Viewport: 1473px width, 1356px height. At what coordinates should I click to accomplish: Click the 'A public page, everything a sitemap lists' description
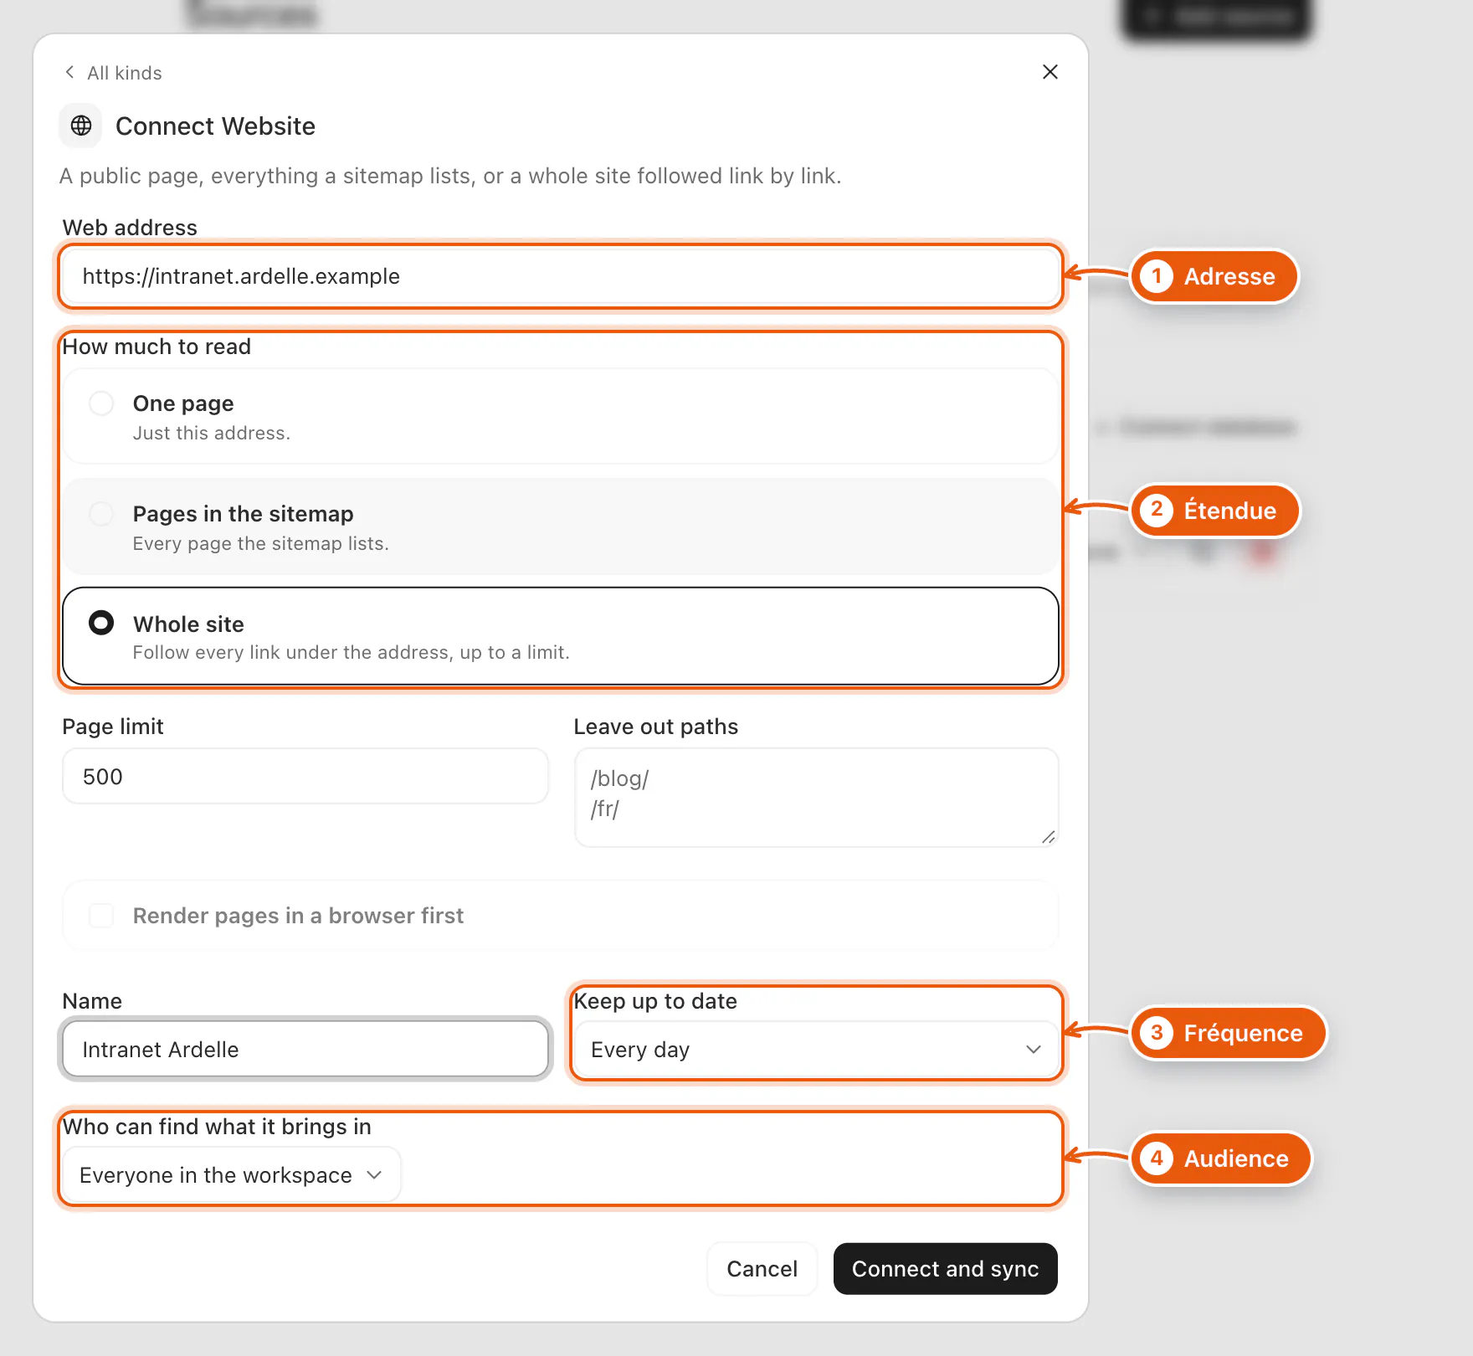450,176
